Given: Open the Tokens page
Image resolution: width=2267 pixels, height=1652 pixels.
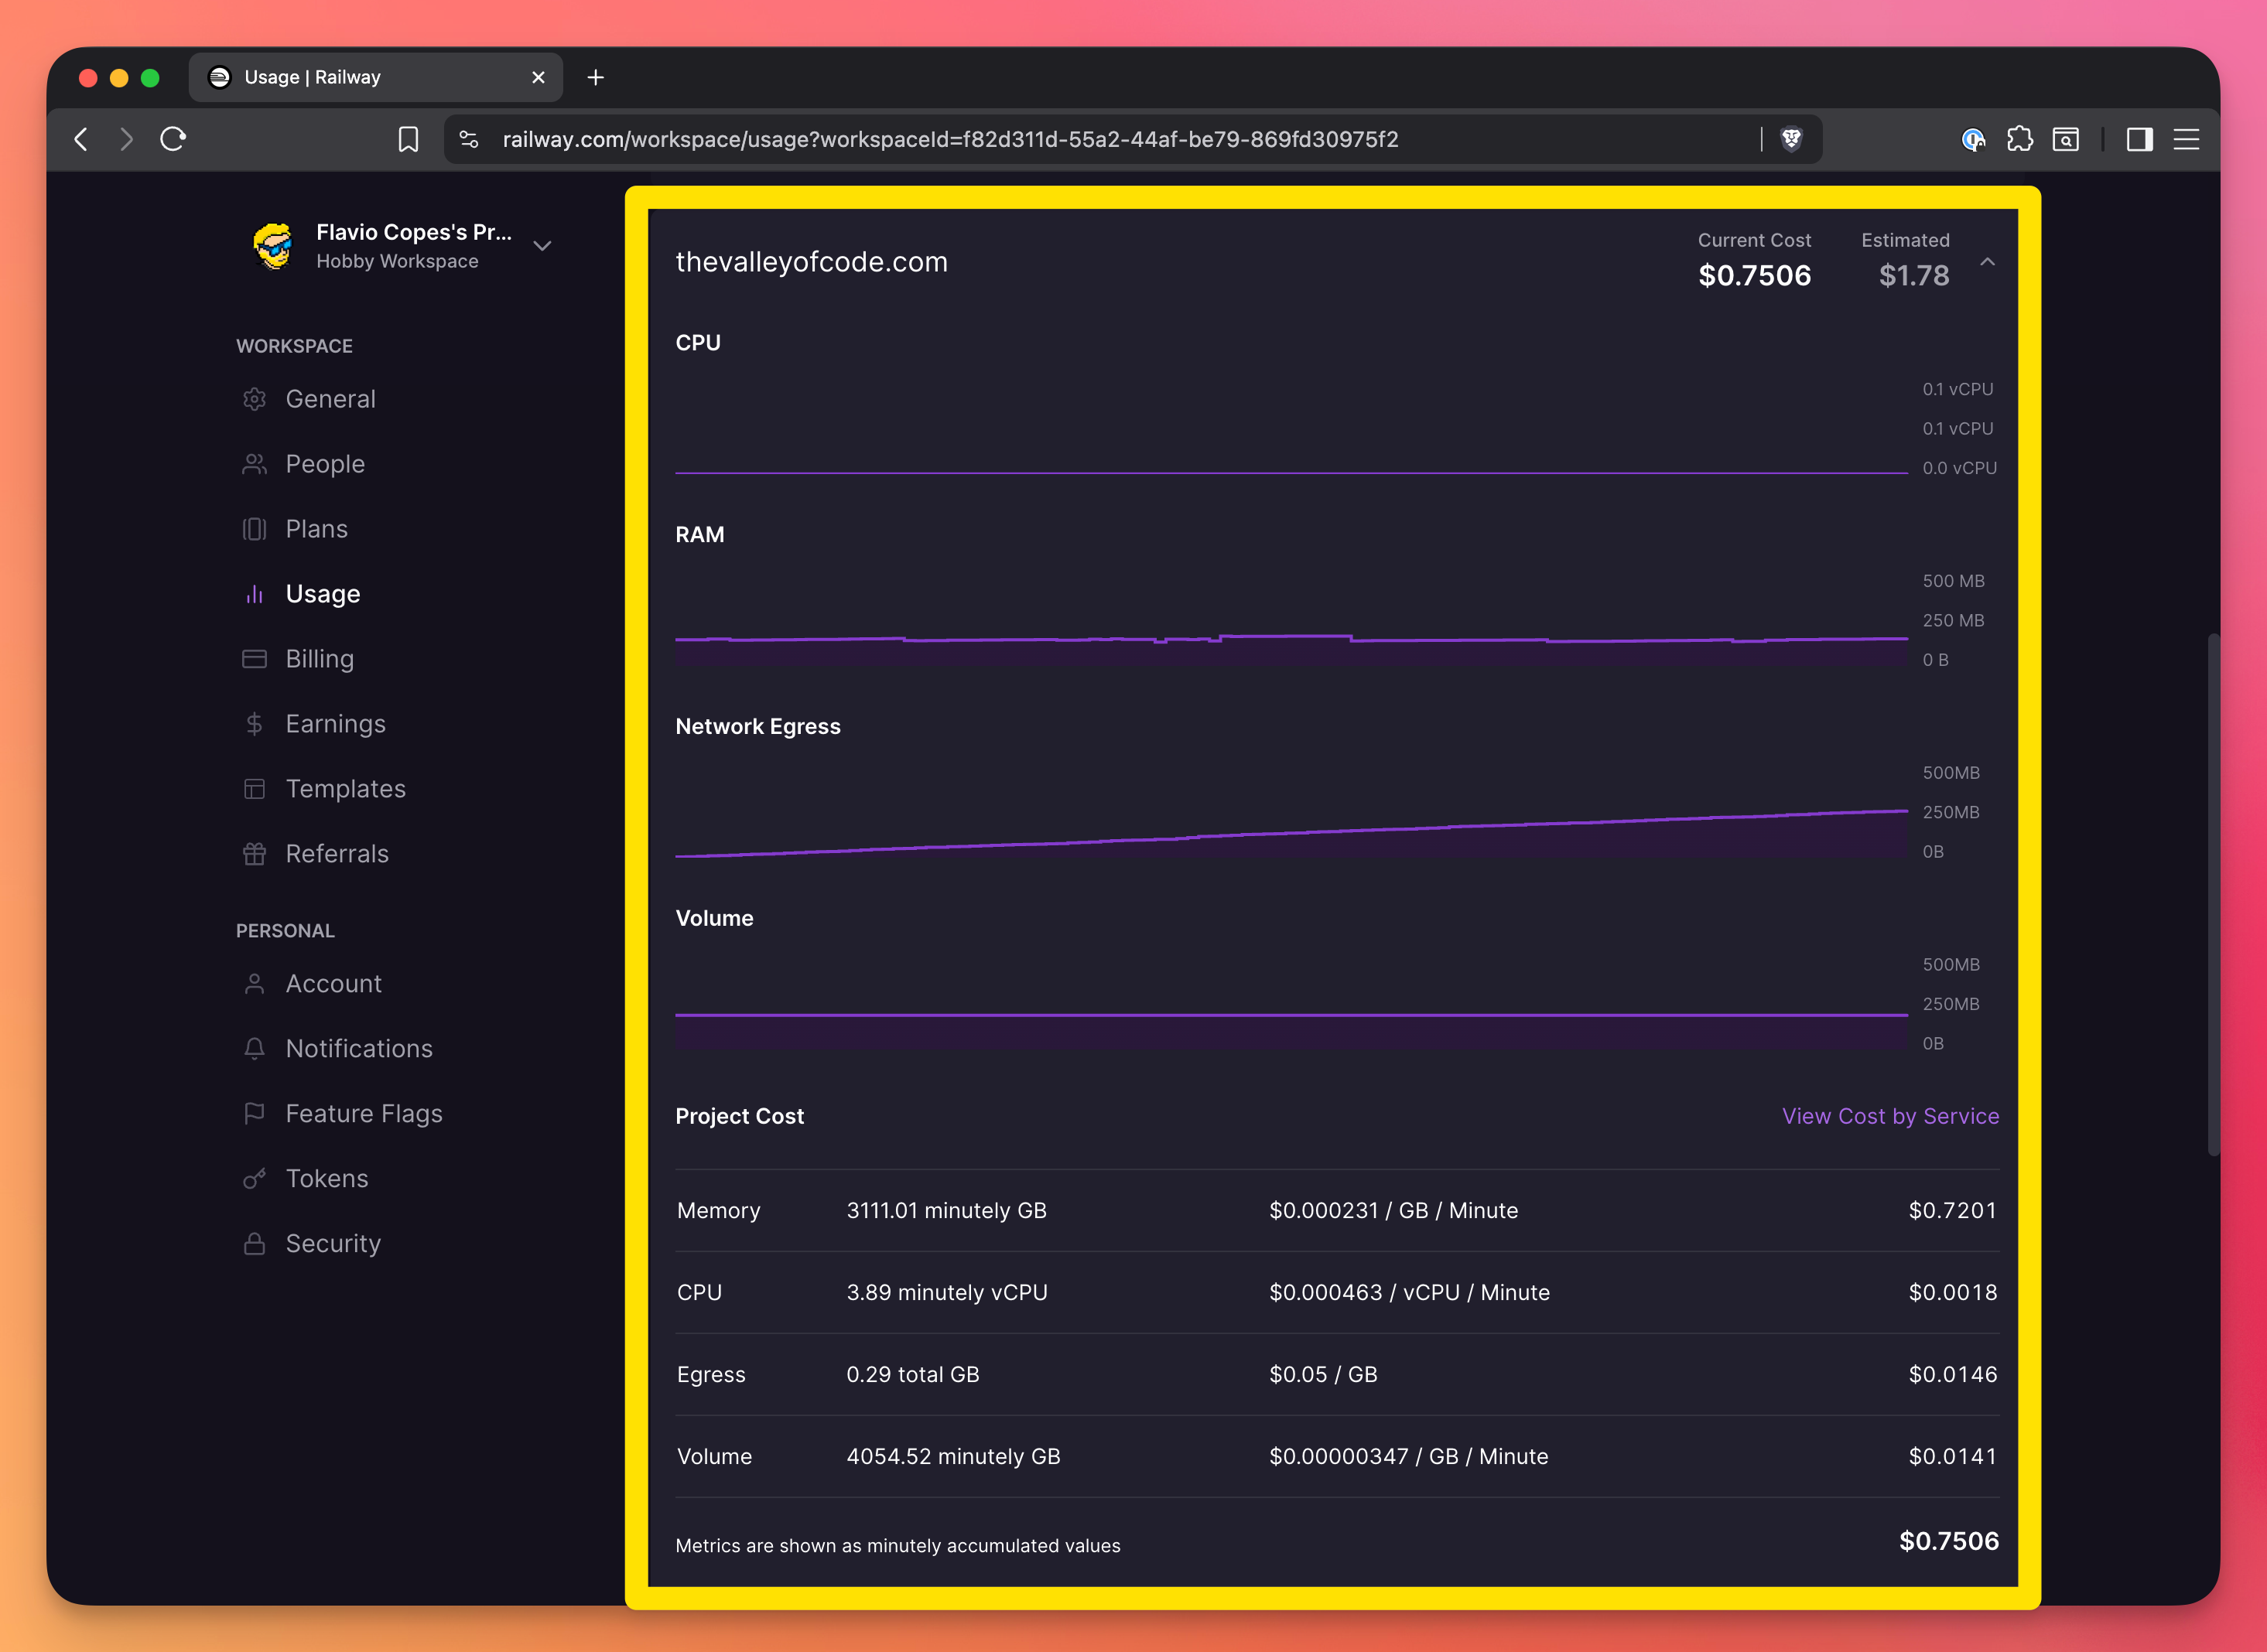Looking at the screenshot, I should (327, 1178).
